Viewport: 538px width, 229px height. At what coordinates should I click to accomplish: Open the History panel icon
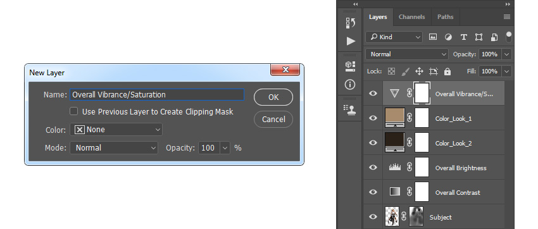pos(350,23)
